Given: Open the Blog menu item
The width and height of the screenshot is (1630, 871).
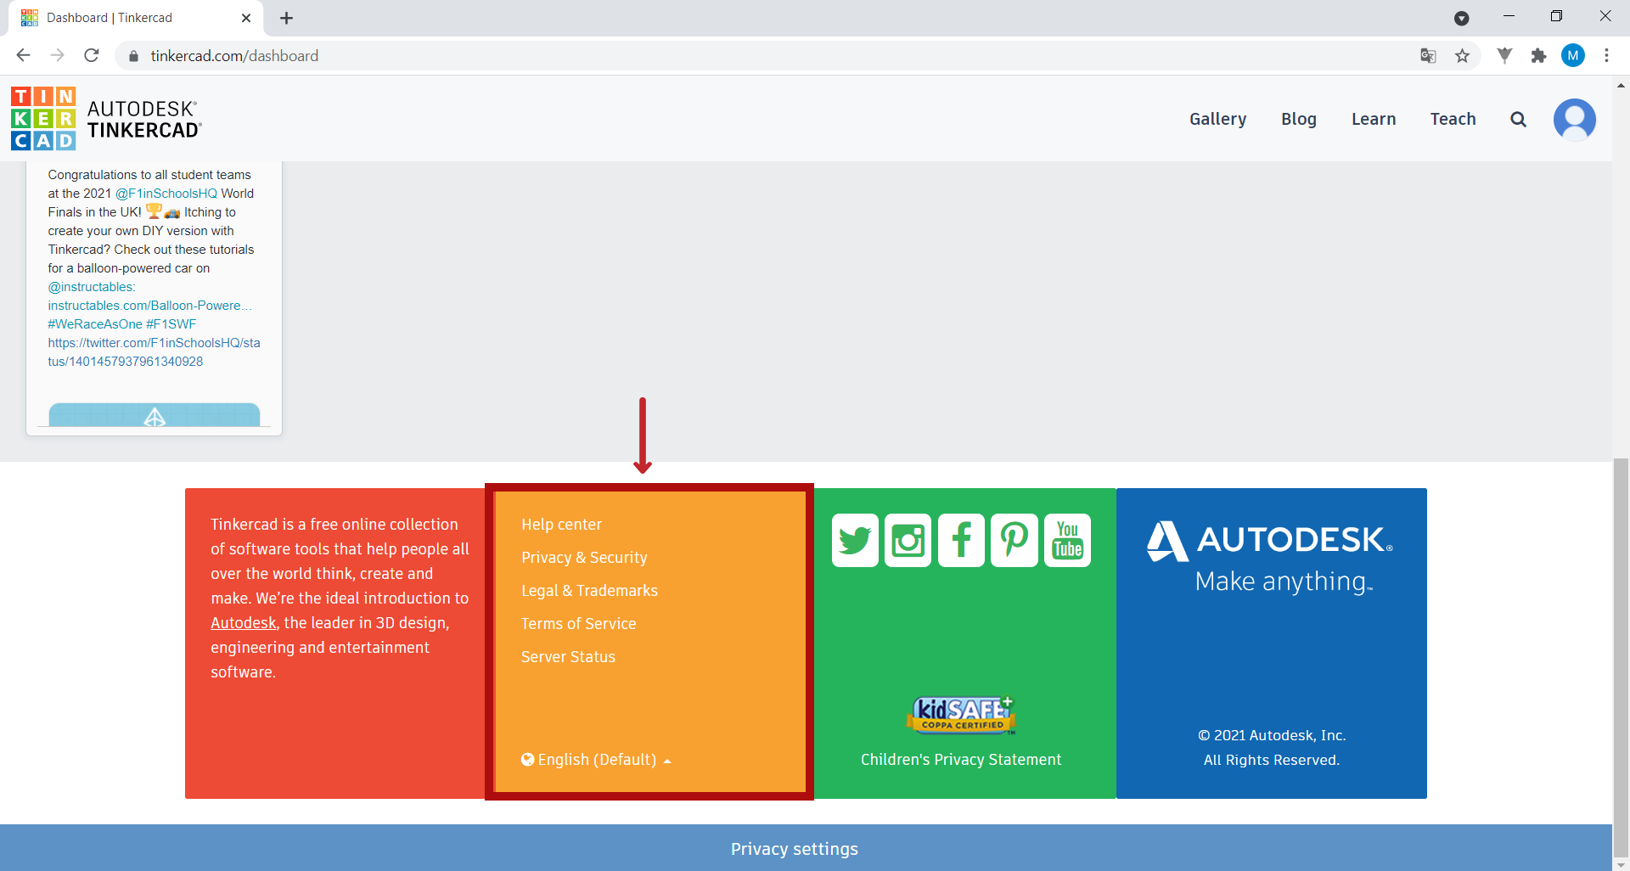Looking at the screenshot, I should pos(1298,120).
